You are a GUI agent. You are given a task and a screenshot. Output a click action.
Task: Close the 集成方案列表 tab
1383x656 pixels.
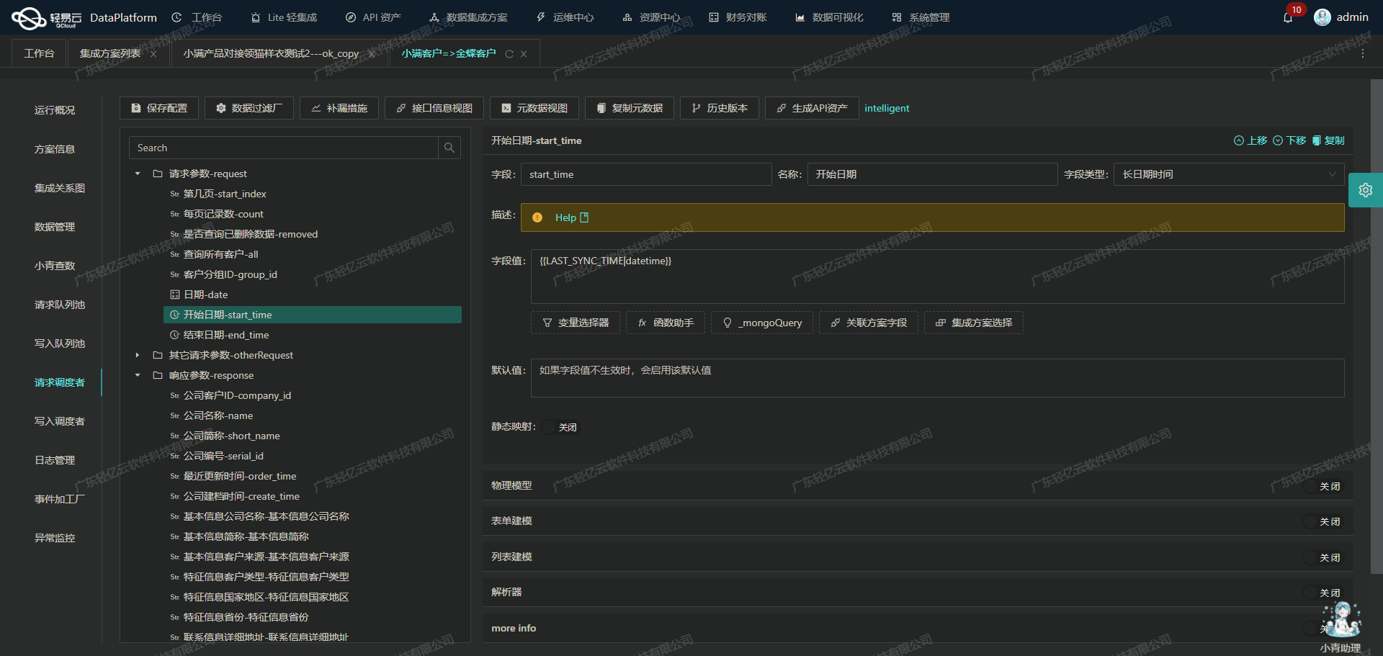tap(153, 54)
